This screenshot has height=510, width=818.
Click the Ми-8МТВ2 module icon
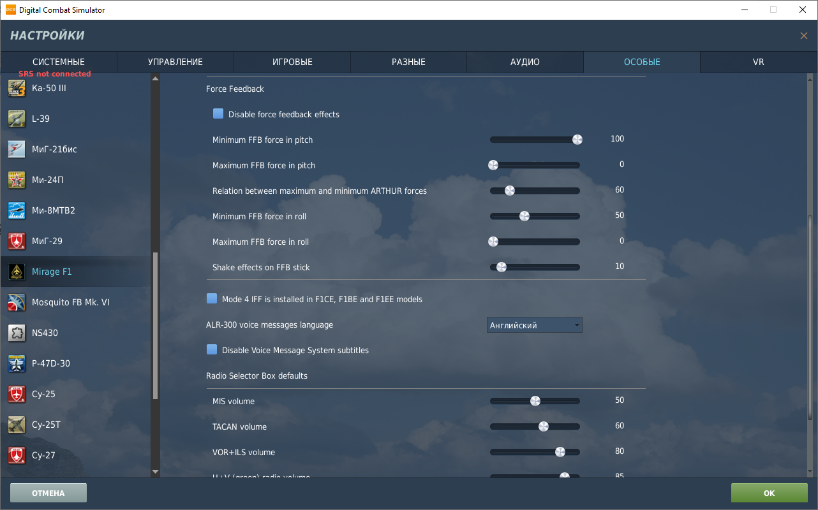click(x=17, y=210)
